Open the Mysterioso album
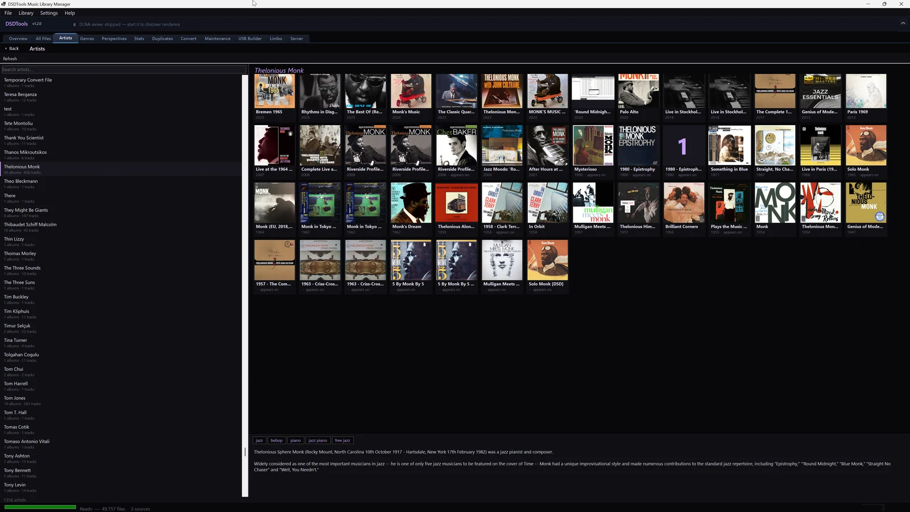Screen dimensions: 910x512 click(x=593, y=151)
